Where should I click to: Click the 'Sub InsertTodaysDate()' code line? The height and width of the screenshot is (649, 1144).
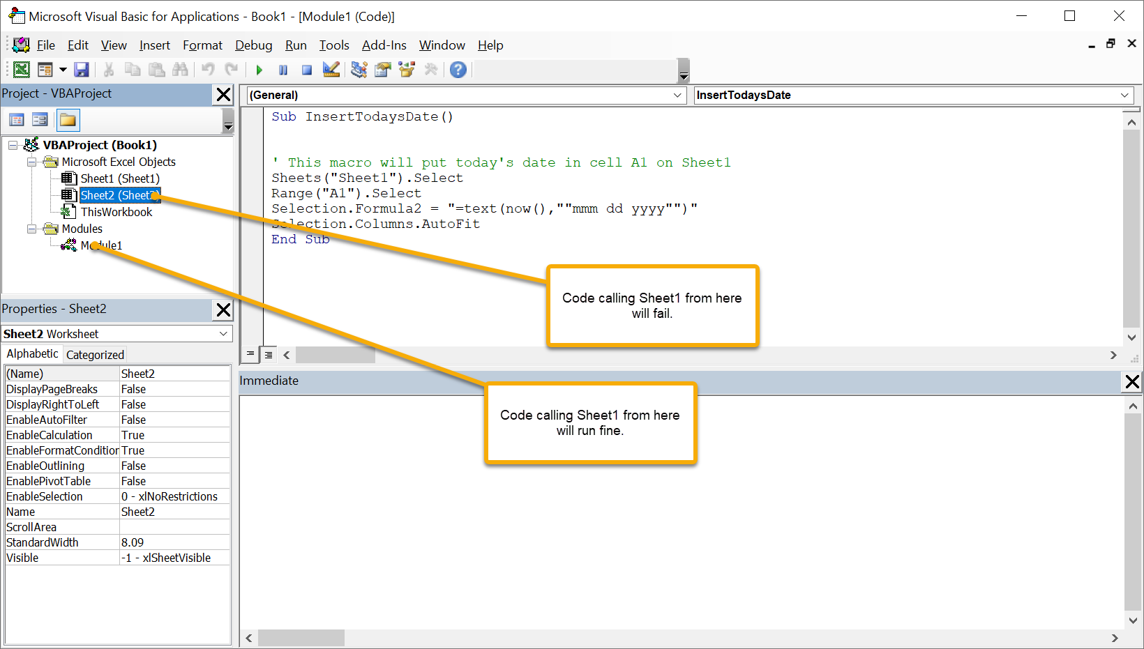point(363,116)
